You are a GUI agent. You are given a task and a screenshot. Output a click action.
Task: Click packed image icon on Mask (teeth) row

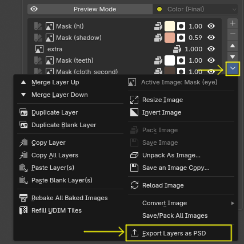(158, 60)
